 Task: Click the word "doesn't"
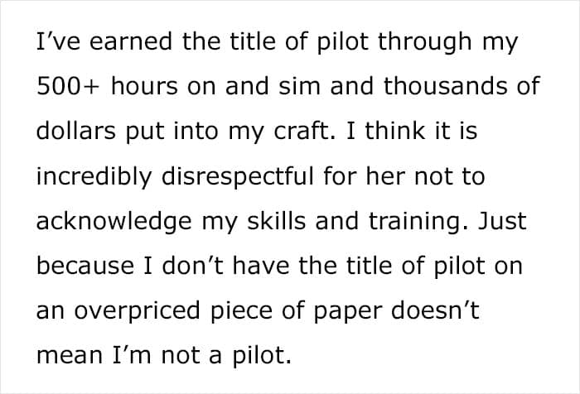point(435,310)
